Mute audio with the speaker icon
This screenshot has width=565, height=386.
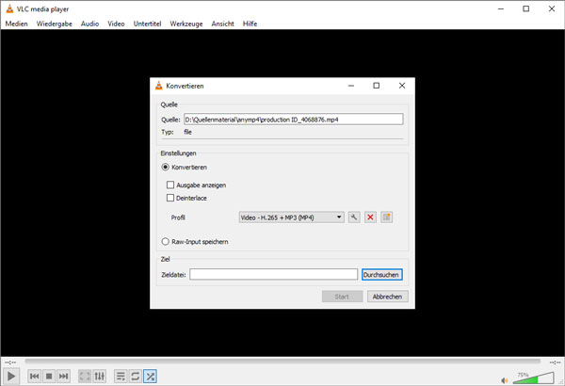pyautogui.click(x=505, y=380)
